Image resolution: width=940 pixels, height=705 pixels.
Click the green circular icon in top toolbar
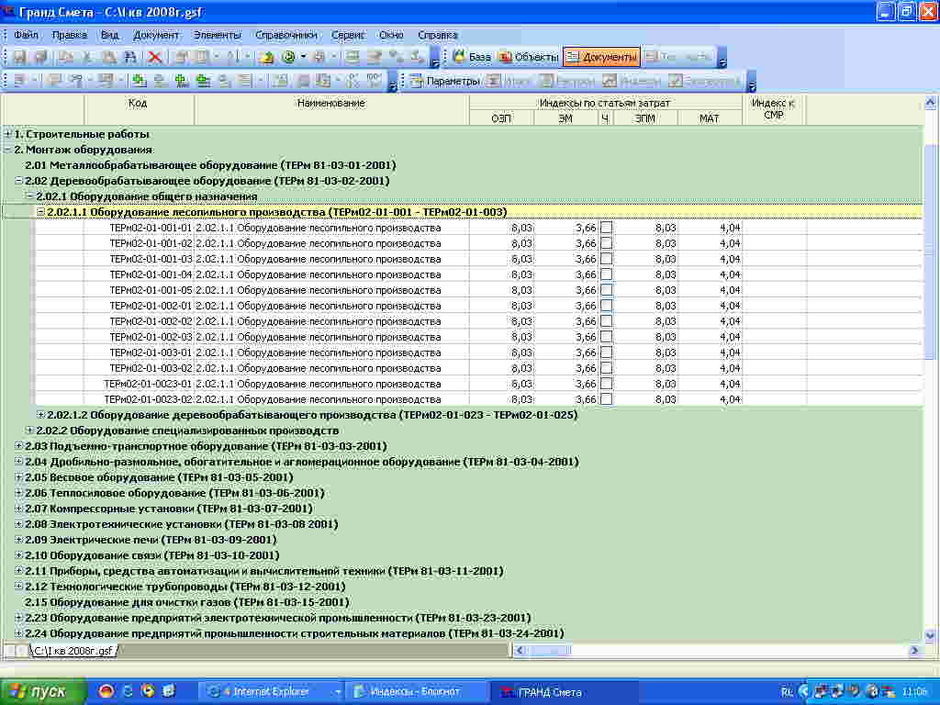(x=288, y=57)
